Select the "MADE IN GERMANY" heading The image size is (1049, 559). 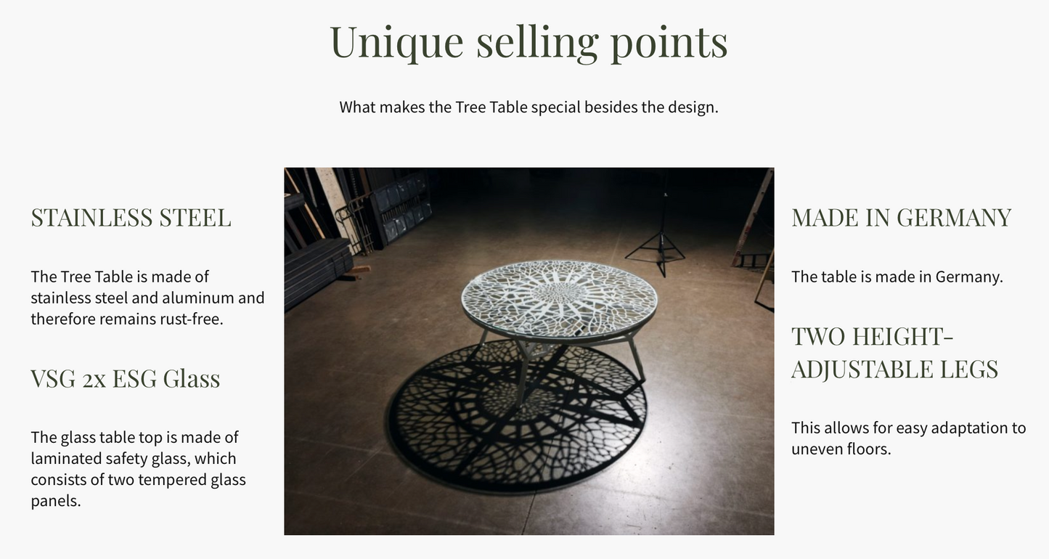click(901, 217)
